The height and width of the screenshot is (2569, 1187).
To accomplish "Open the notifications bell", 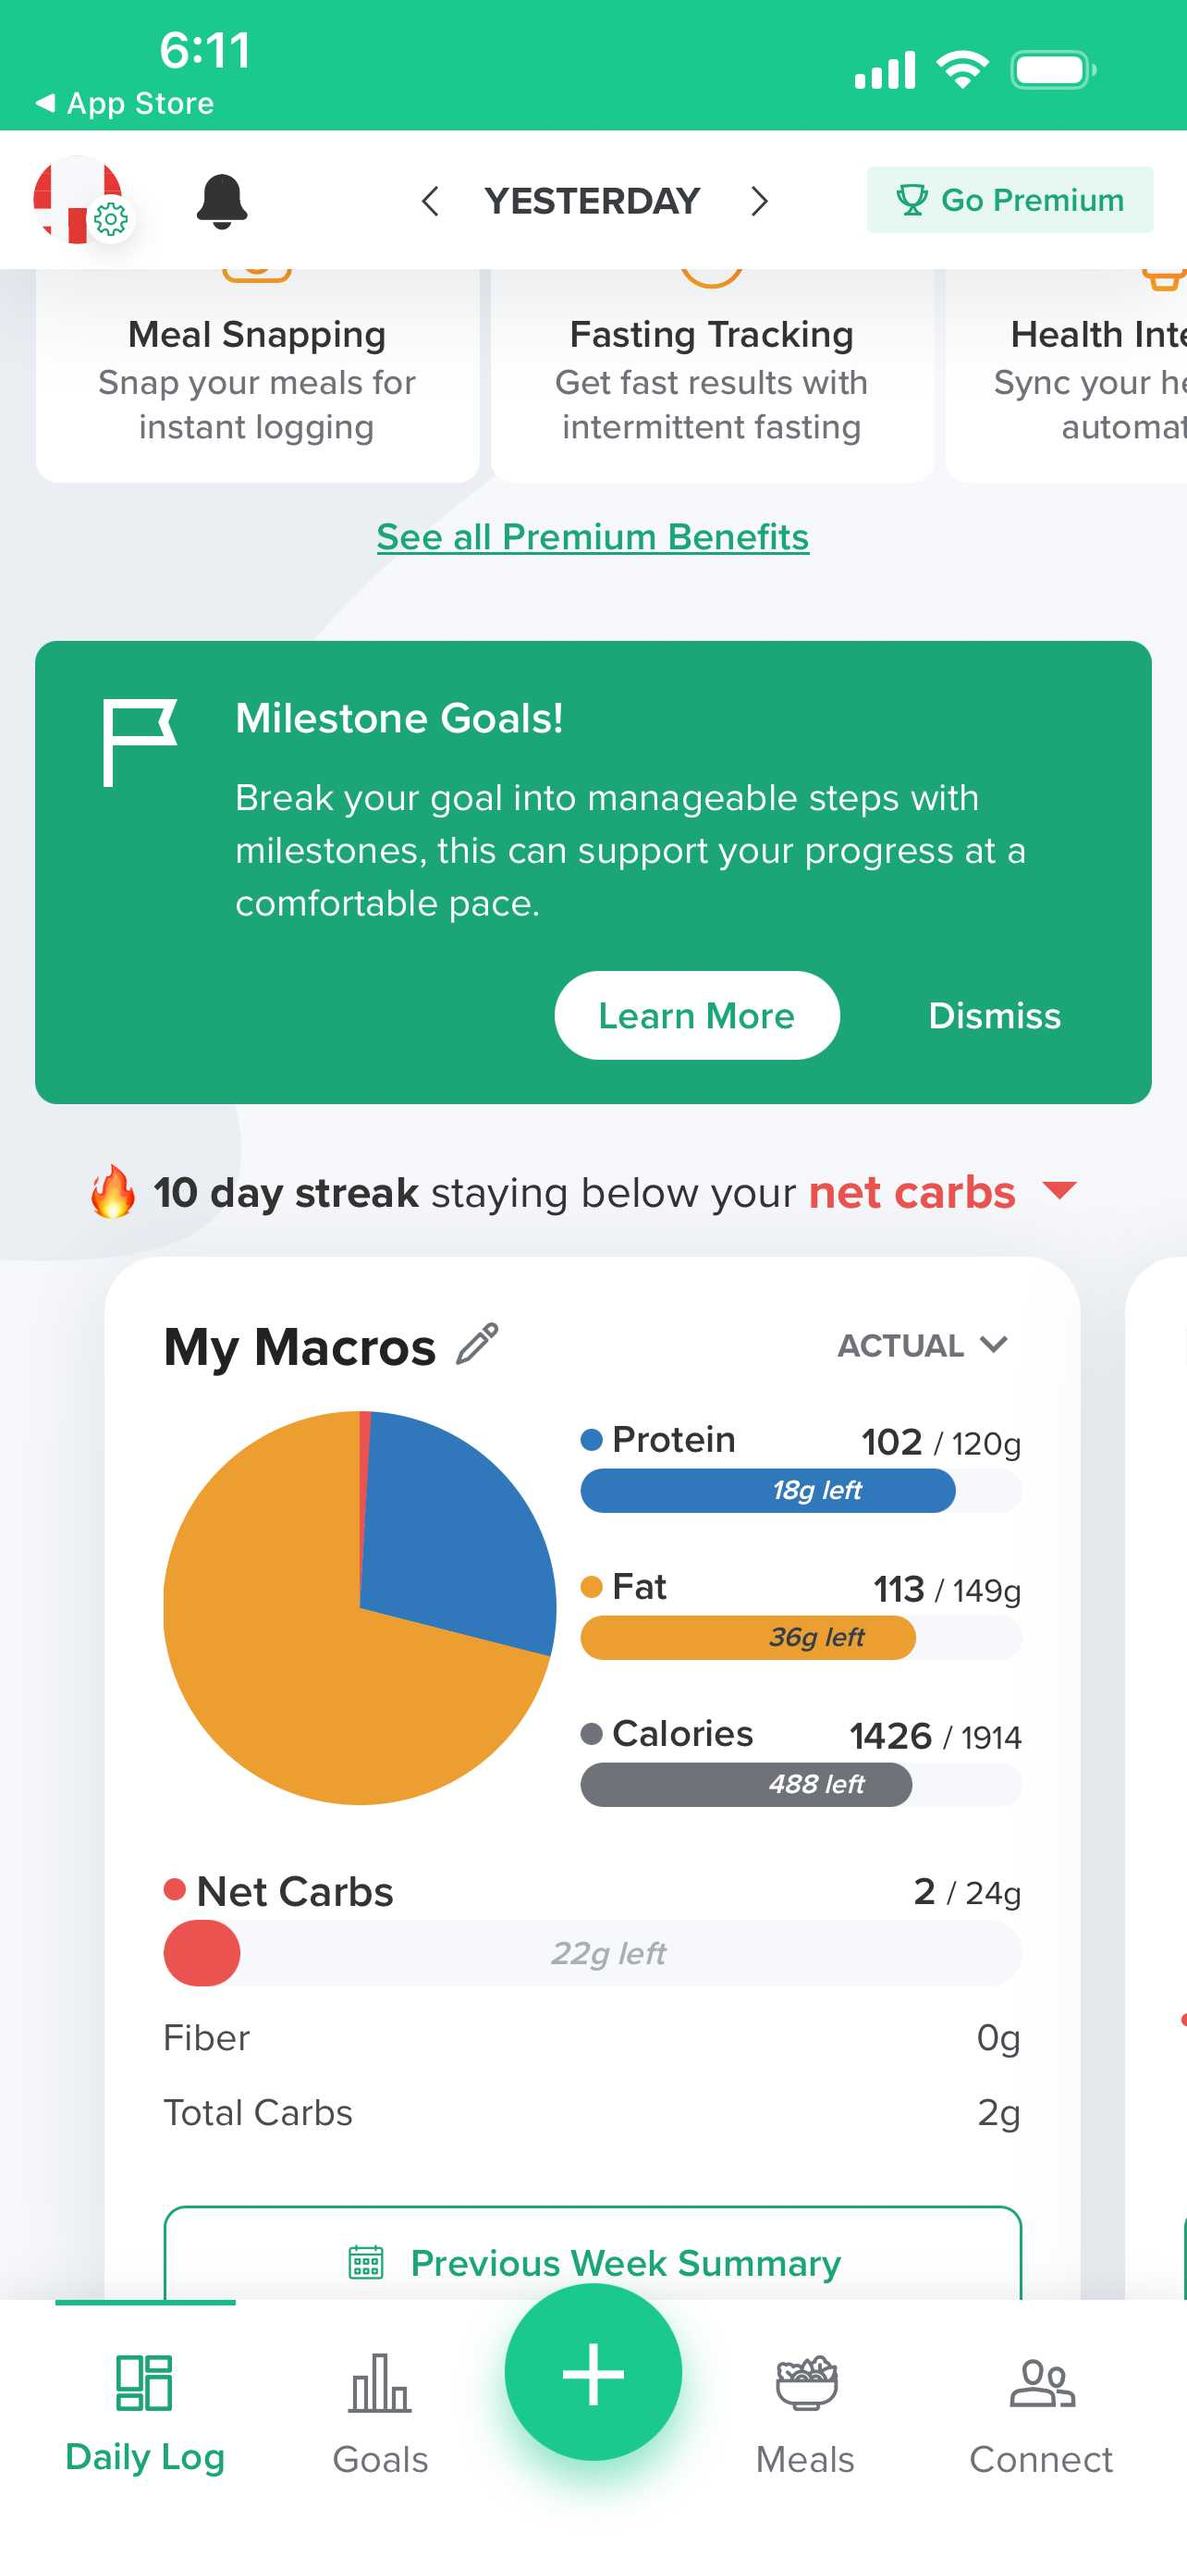I will (221, 201).
